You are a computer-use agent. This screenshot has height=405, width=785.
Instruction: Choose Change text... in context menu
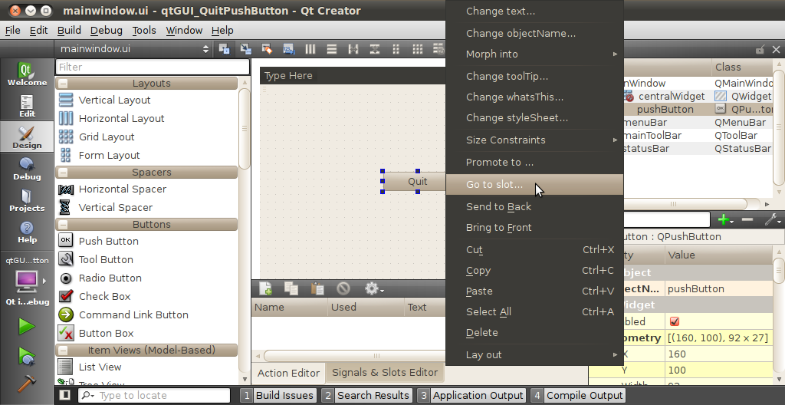pos(534,11)
